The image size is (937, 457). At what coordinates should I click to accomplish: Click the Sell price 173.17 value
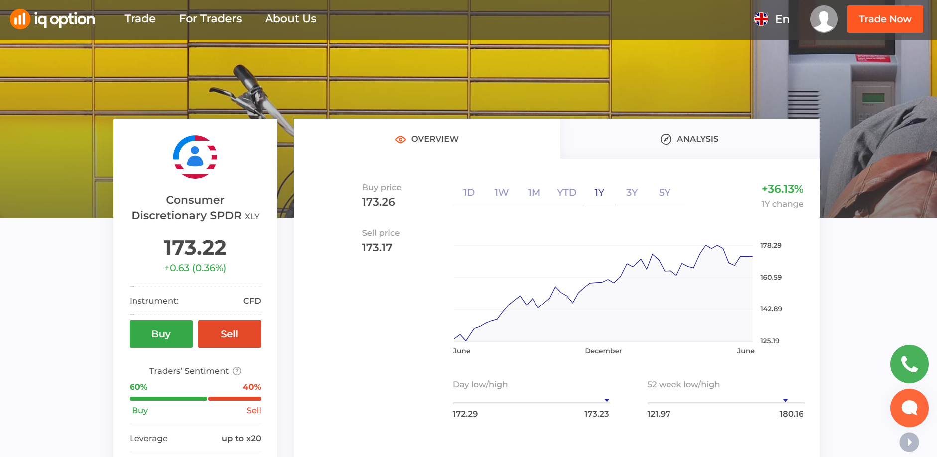pos(377,248)
